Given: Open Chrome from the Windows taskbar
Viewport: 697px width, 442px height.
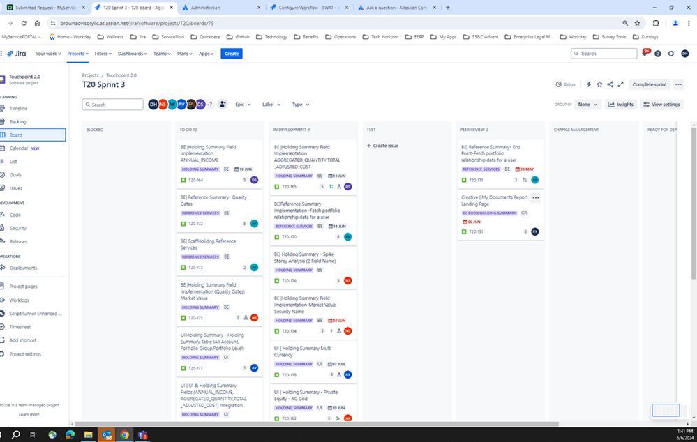Looking at the screenshot, I should [124, 435].
